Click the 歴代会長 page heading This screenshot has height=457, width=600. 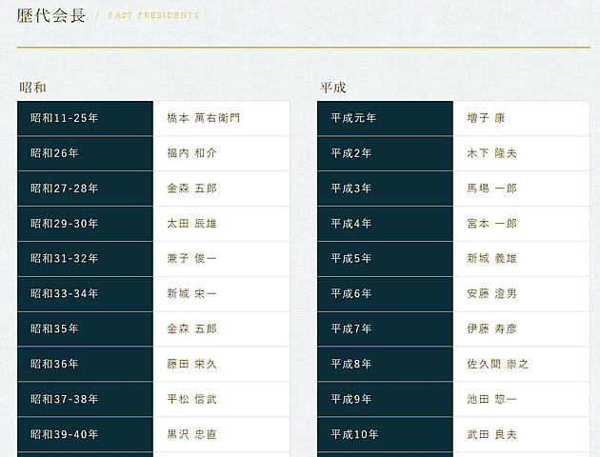pyautogui.click(x=51, y=15)
